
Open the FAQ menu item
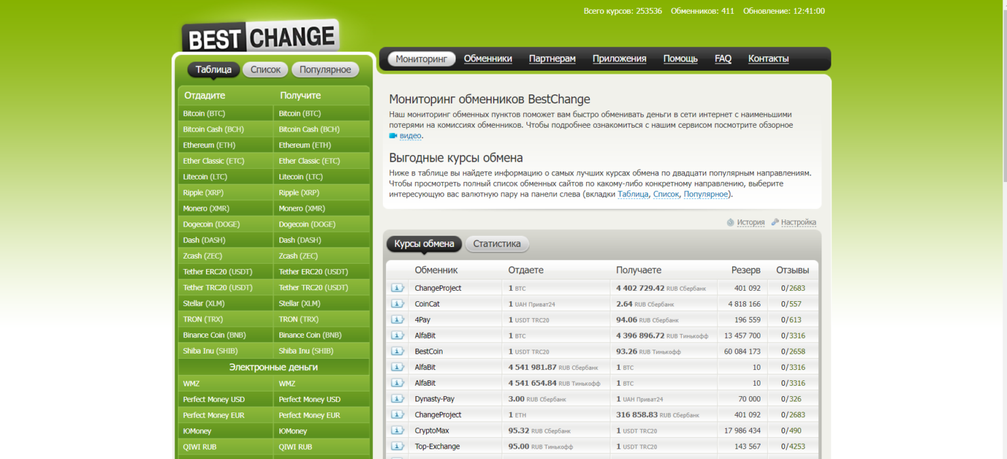[723, 59]
